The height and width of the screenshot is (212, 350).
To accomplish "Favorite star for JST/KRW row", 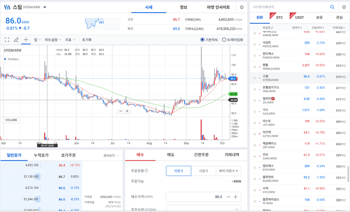I will (255, 123).
